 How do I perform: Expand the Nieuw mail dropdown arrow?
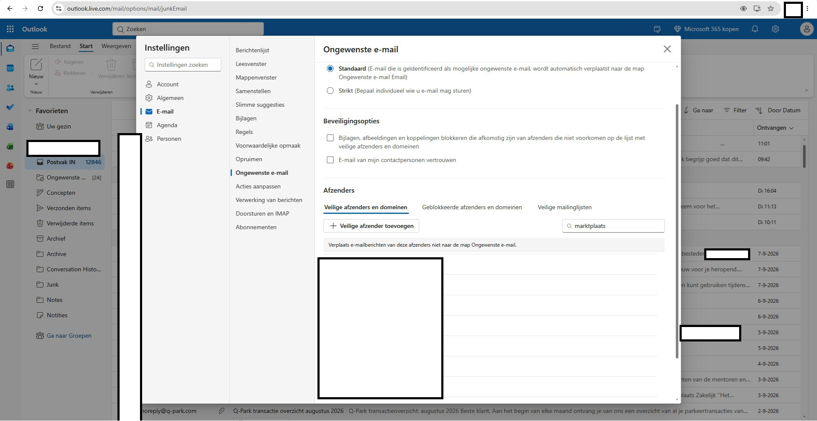click(x=36, y=84)
